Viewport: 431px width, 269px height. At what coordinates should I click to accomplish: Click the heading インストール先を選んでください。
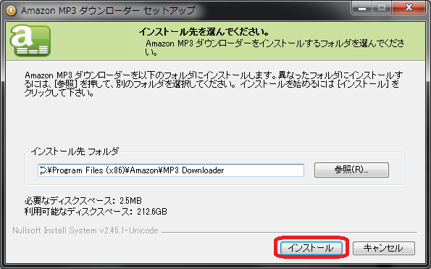click(x=204, y=32)
